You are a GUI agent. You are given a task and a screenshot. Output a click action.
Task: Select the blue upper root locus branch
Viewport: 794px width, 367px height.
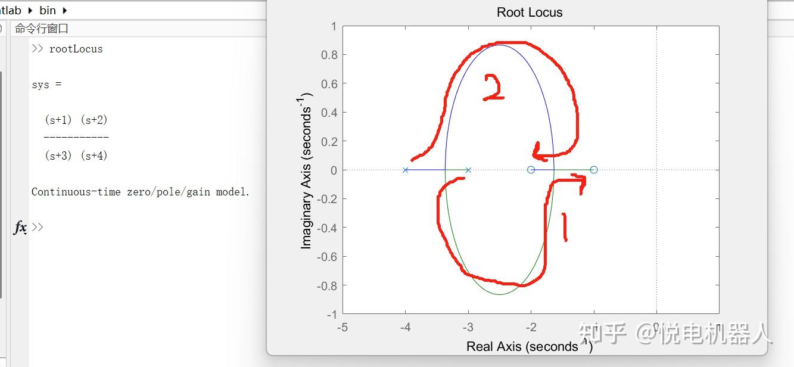coord(499,45)
